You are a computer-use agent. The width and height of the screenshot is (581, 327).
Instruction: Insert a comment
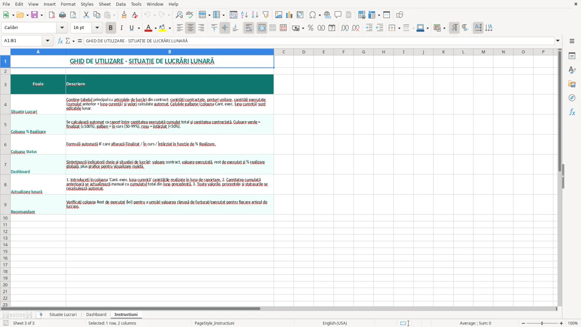pos(338,15)
